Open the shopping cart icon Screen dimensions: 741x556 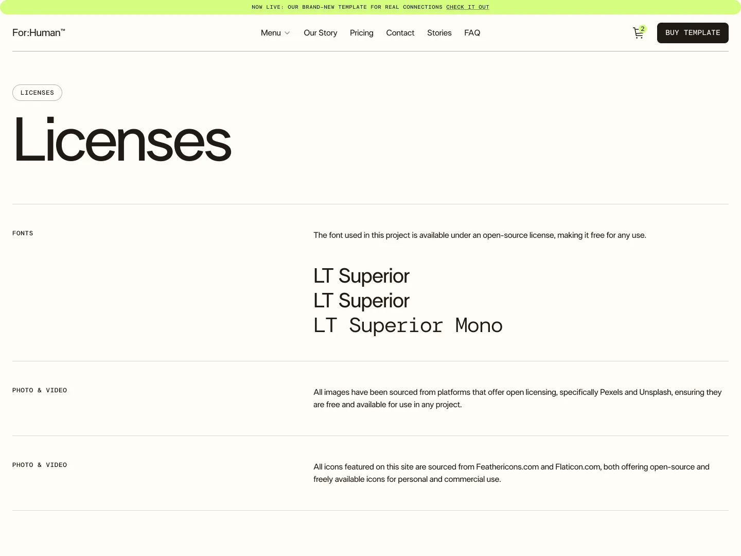(638, 33)
